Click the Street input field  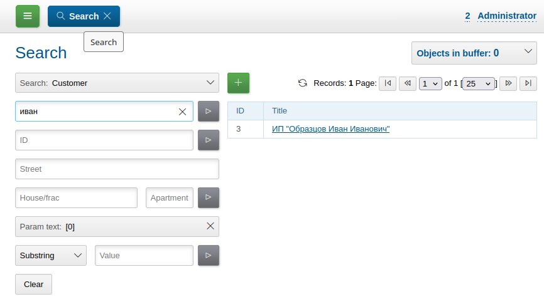pyautogui.click(x=117, y=169)
